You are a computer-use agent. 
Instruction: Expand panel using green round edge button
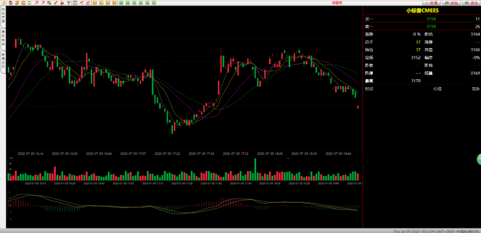click(479, 159)
